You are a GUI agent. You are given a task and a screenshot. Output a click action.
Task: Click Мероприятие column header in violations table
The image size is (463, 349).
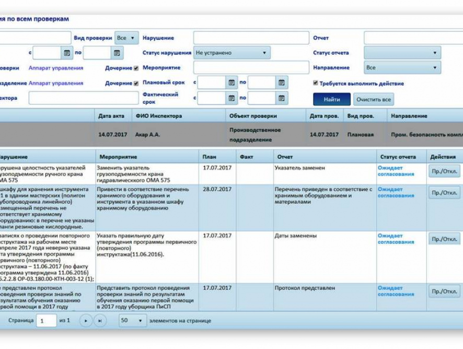coord(147,157)
